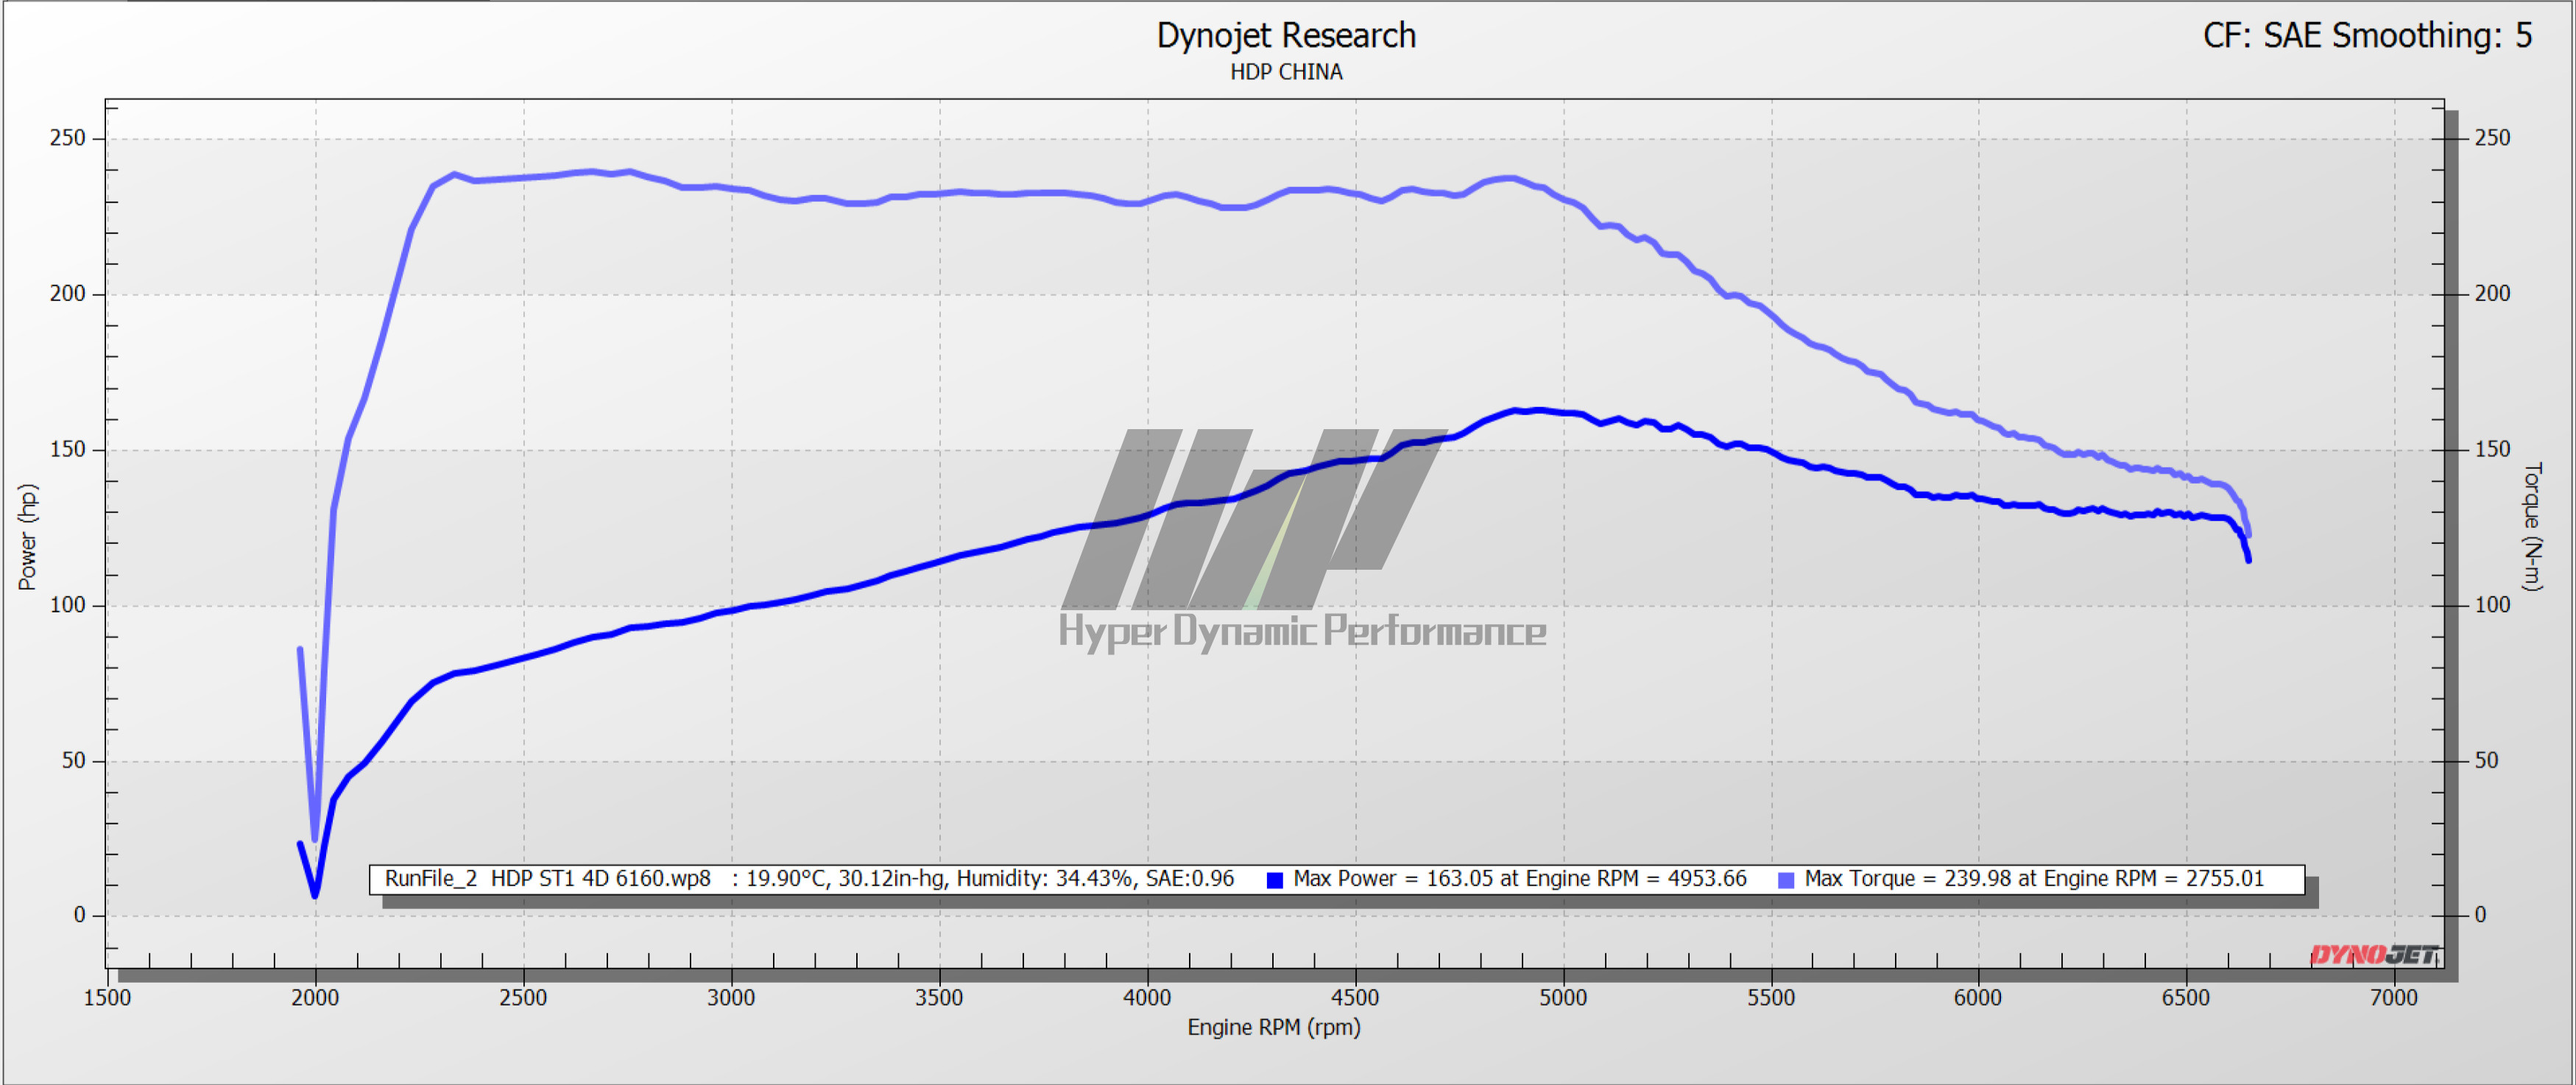Screen dimensions: 2576x1085
Task: Select RunFile_2 HDP ST1 4D 6160.wp8 legend entry
Action: pos(548,879)
